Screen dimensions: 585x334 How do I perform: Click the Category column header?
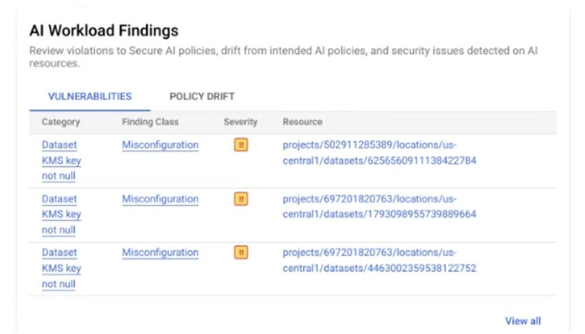click(x=61, y=122)
